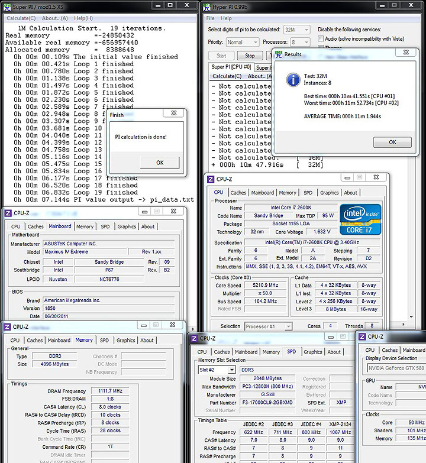The image size is (426, 463).
Task: Open Graphics tab in Memory CPU-Z window
Action: 125,340
